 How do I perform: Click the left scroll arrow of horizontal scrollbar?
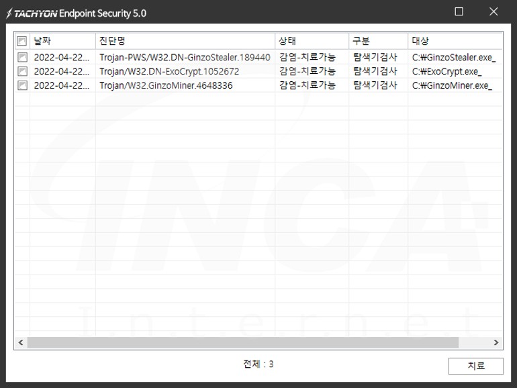(21, 342)
